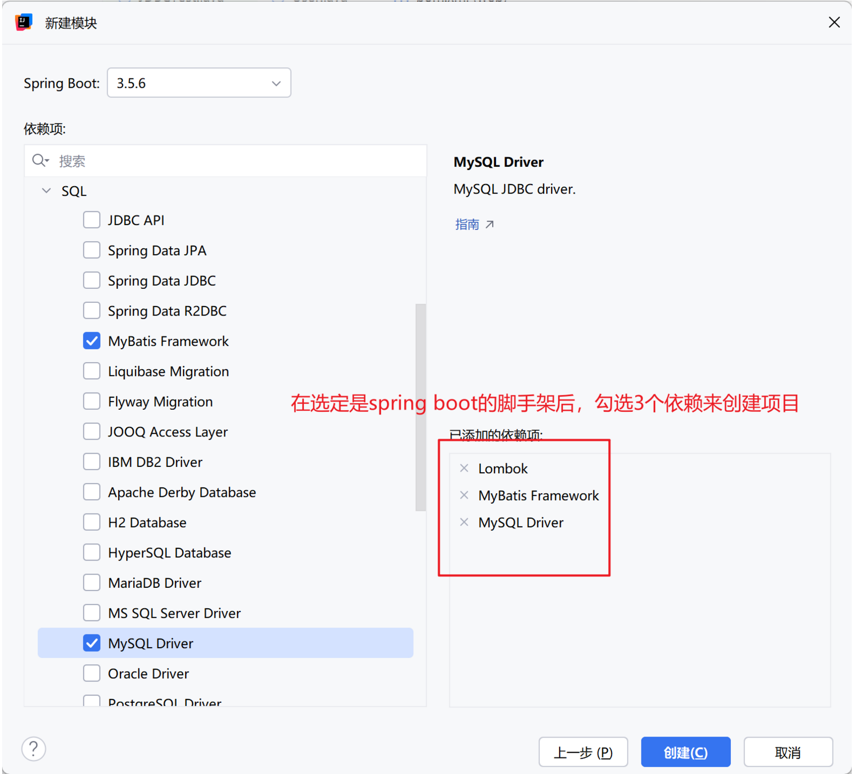This screenshot has width=856, height=774.
Task: Check Flyway Migration checkbox
Action: tap(91, 401)
